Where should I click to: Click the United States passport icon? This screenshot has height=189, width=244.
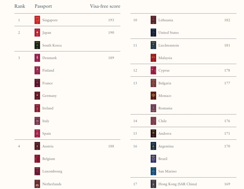point(153,33)
